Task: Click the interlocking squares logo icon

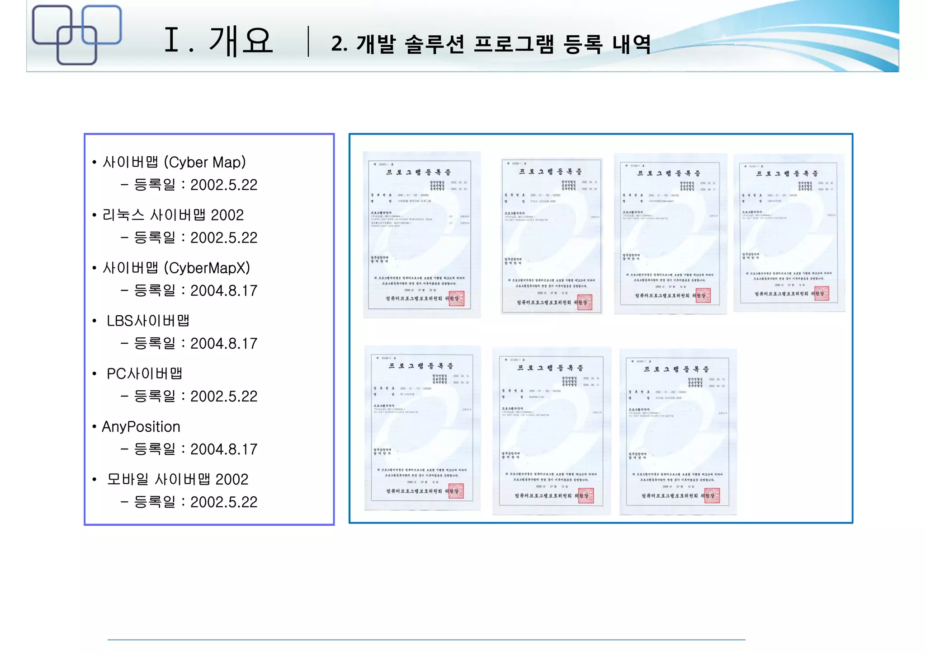Action: (77, 35)
